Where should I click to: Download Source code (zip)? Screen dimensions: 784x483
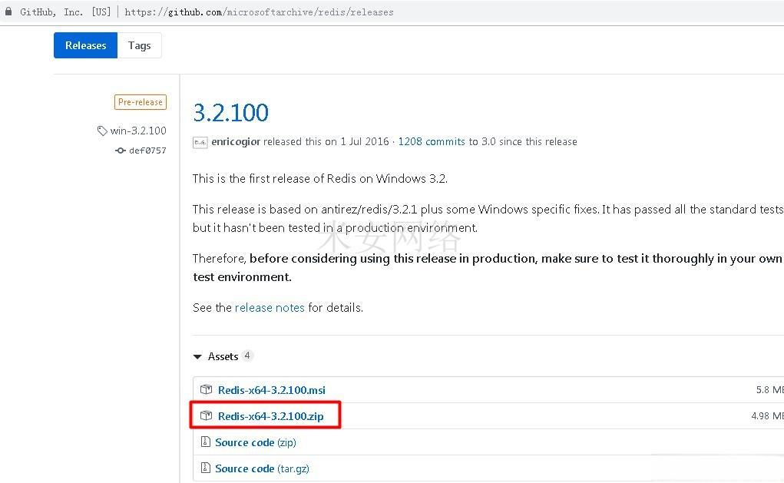256,442
